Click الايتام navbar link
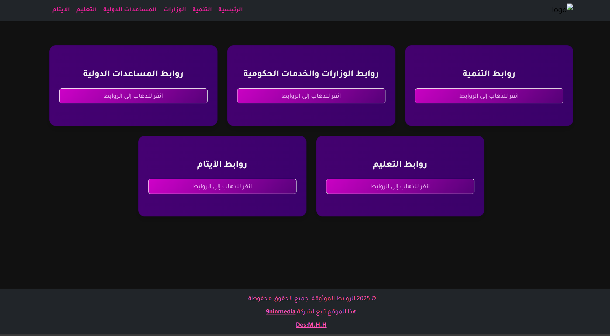This screenshot has height=336, width=610. pos(61,10)
